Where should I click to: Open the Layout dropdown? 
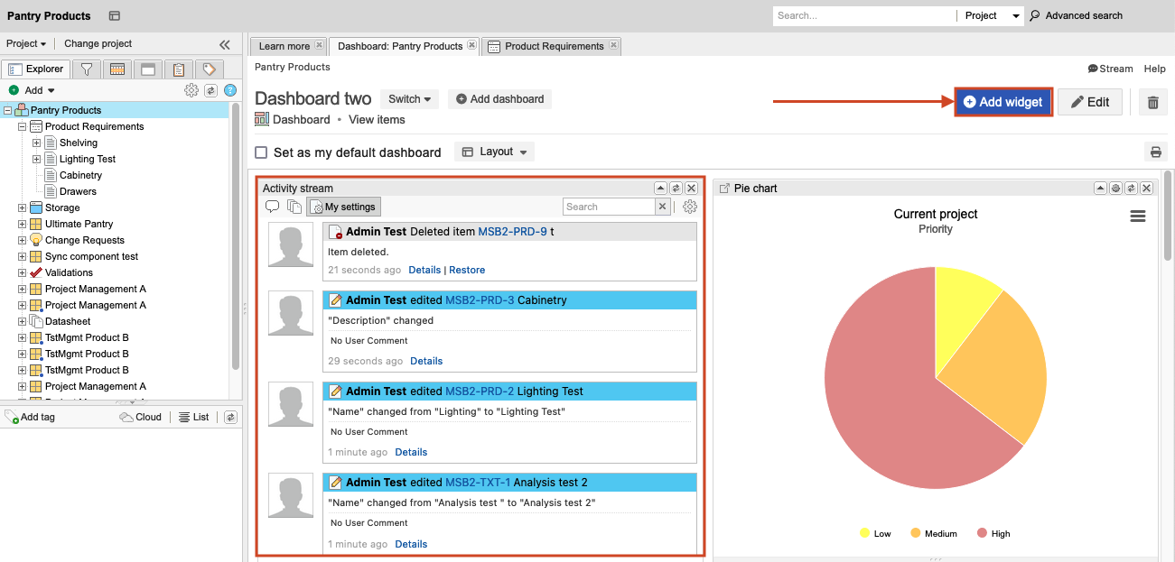click(x=494, y=152)
